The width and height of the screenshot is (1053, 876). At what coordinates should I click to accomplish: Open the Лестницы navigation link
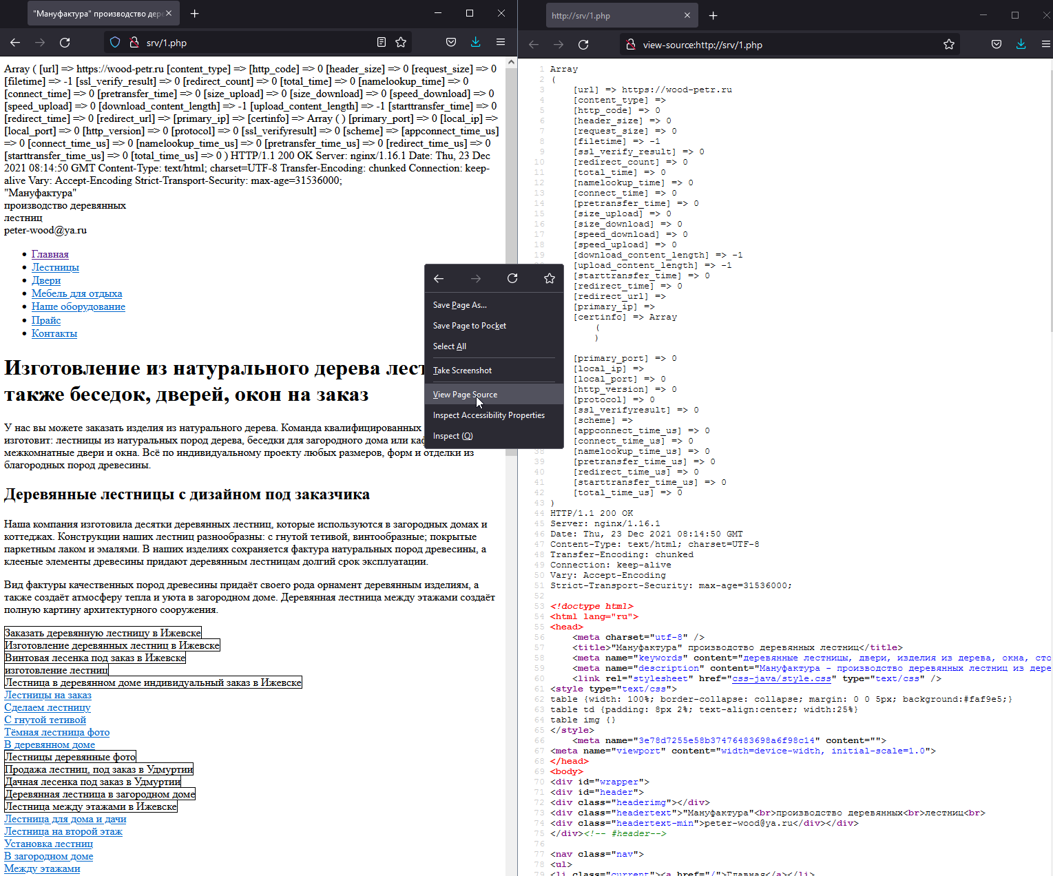tap(55, 267)
